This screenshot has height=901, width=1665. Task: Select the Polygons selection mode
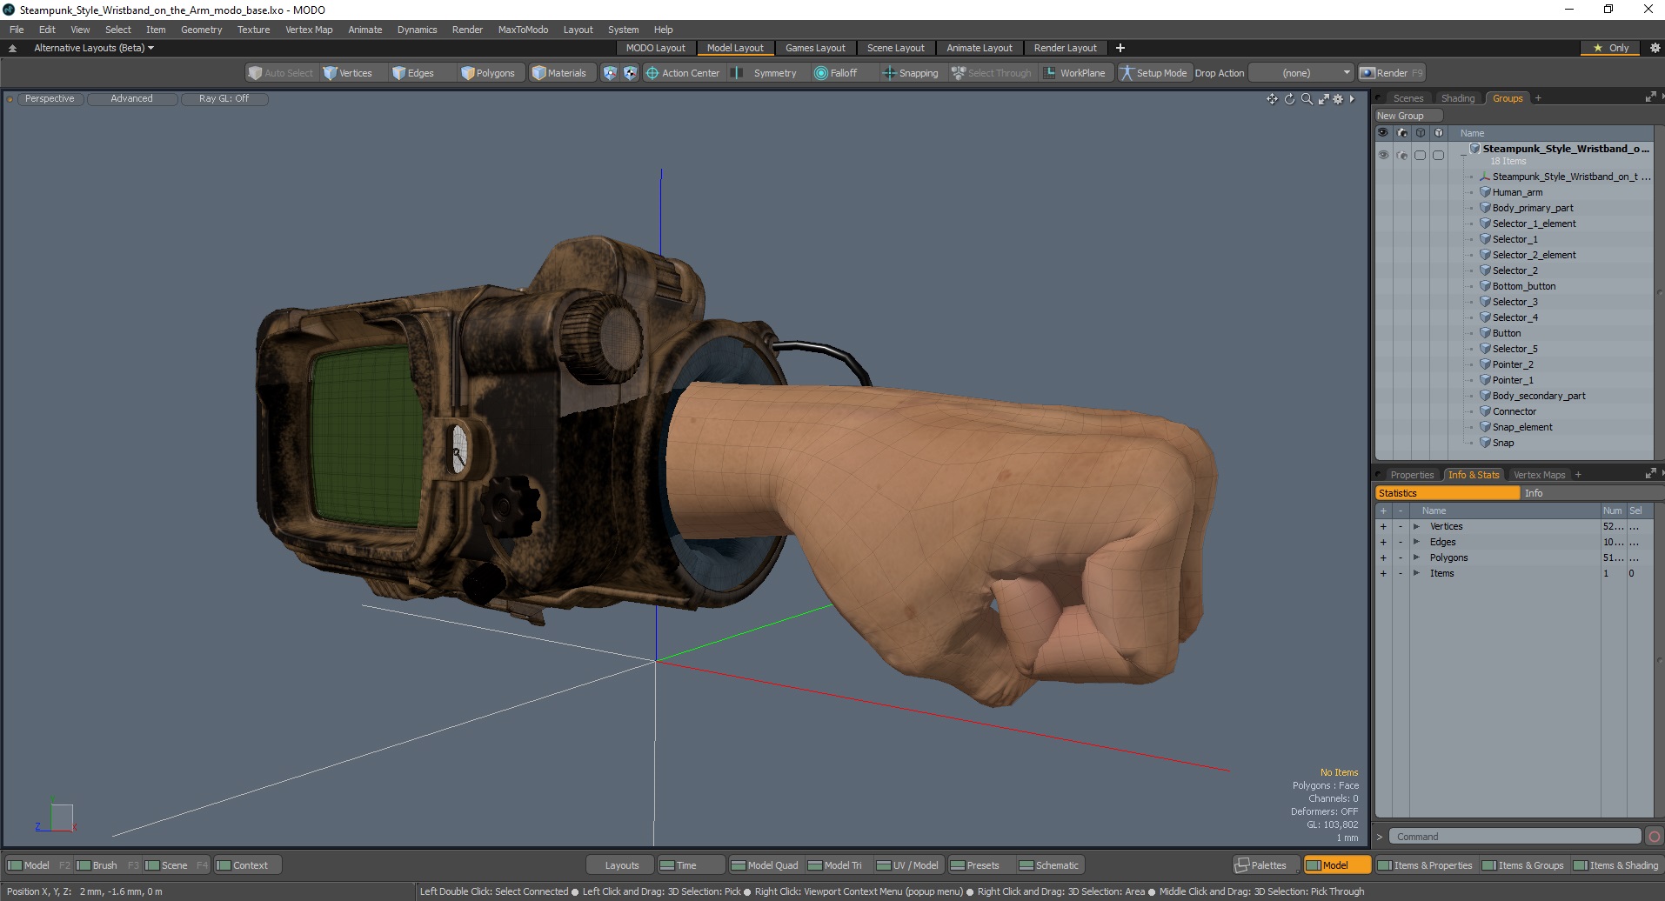pos(490,73)
